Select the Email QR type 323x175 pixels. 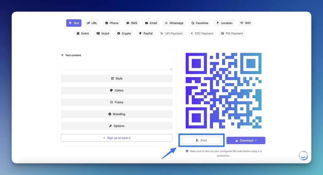point(151,23)
